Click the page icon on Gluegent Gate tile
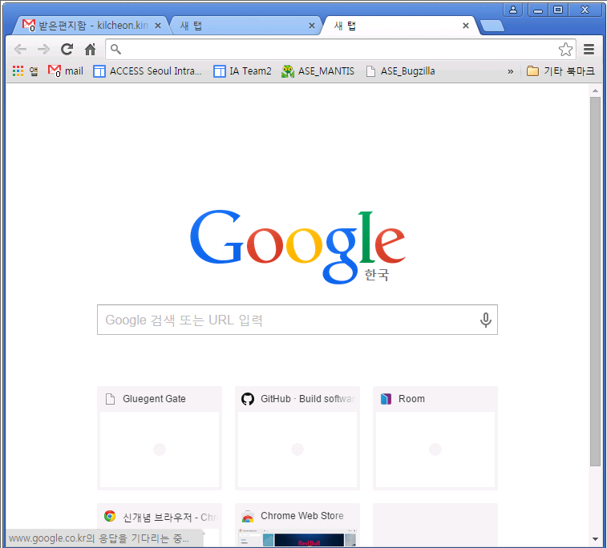The width and height of the screenshot is (607, 548). (111, 399)
